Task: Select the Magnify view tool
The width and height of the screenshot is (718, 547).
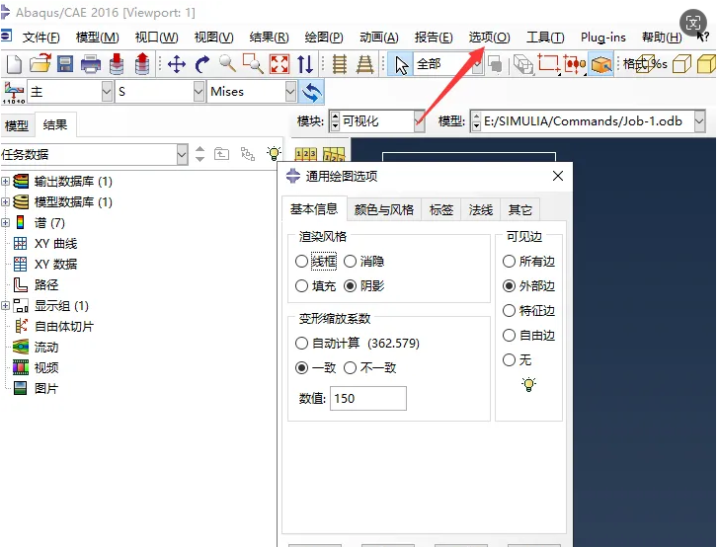Action: (227, 63)
